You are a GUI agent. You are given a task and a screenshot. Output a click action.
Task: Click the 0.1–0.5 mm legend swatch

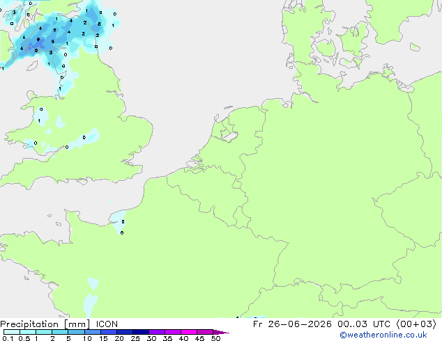[12, 332]
